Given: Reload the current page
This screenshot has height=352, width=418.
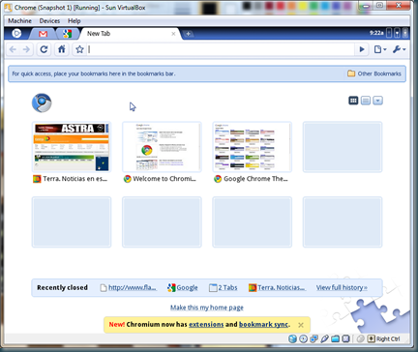Looking at the screenshot, I should [44, 49].
